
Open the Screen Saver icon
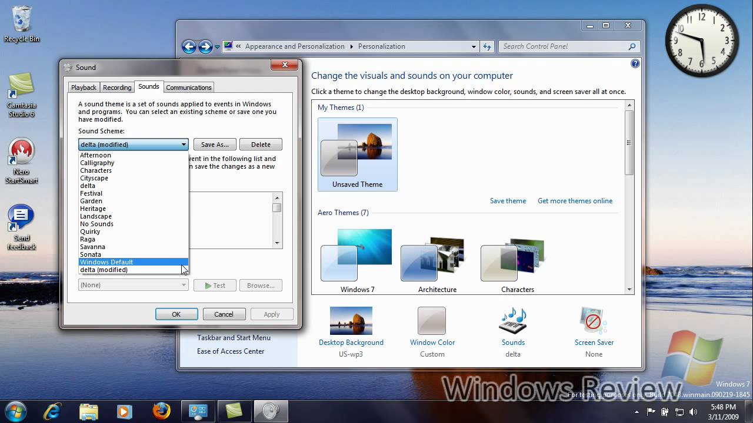[594, 321]
